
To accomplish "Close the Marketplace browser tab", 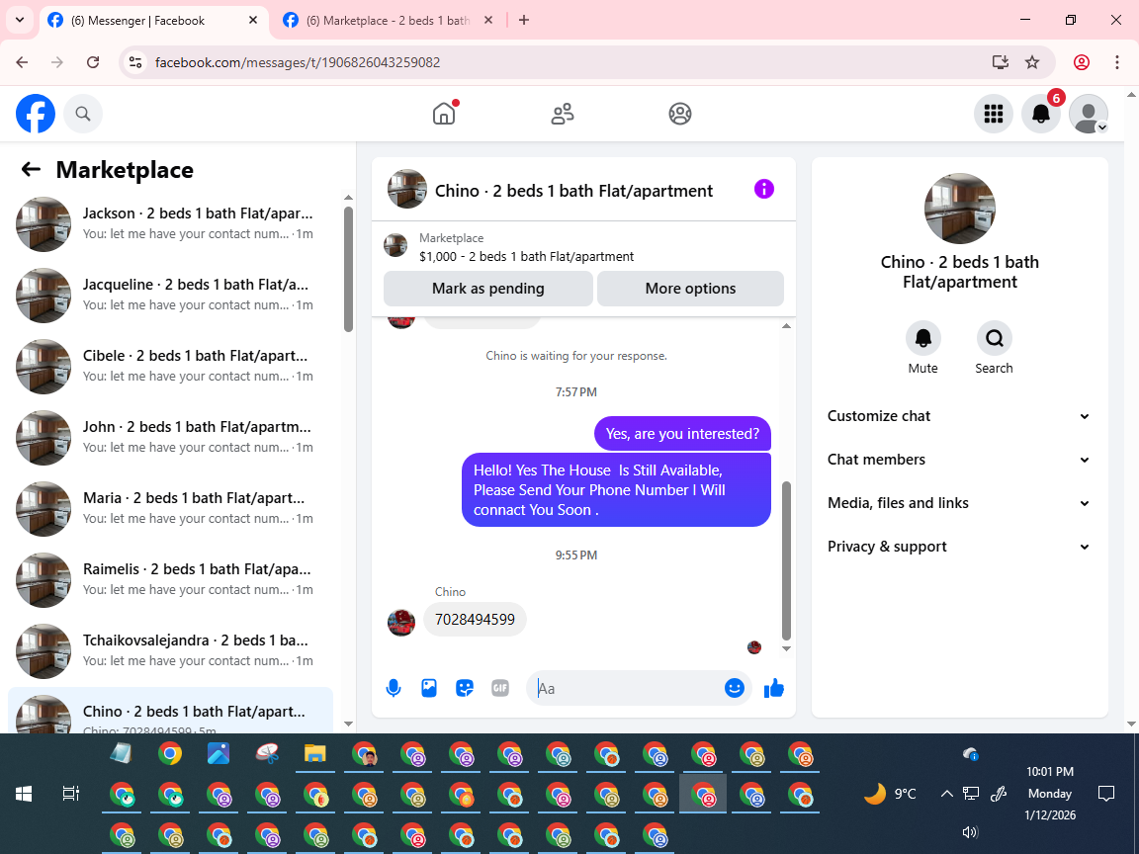I will [488, 21].
